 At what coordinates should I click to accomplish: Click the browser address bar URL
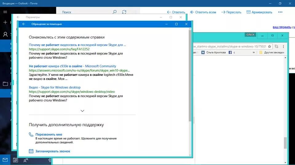click(x=230, y=46)
